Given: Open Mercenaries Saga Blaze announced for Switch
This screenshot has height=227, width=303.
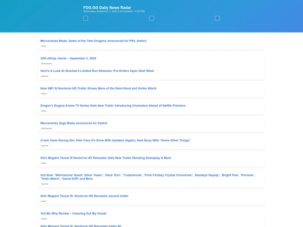Looking at the screenshot, I should [74, 123].
